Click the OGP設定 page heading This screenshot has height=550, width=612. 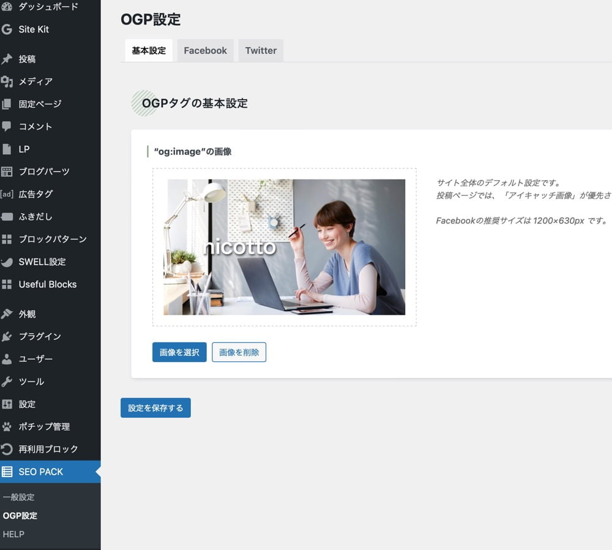click(x=151, y=19)
